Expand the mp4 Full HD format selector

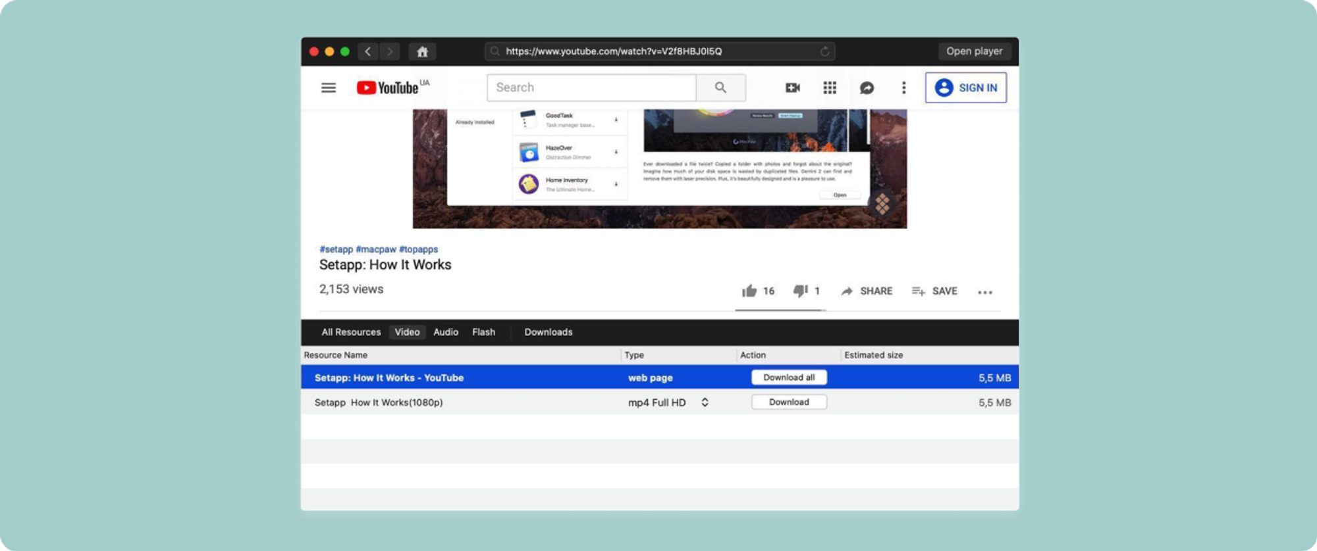click(705, 402)
